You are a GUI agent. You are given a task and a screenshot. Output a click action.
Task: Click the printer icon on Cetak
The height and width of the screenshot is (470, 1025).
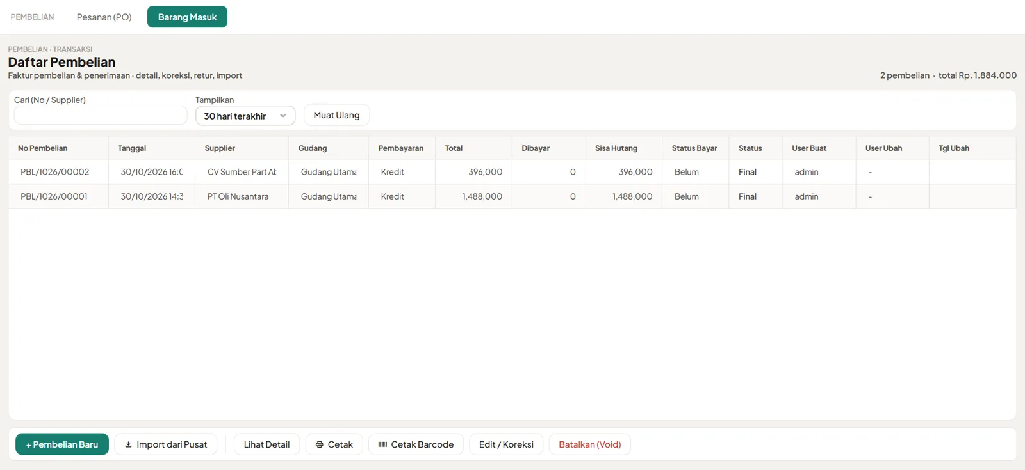click(319, 444)
